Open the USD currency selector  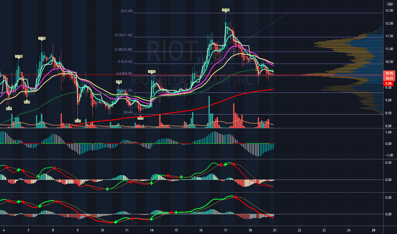click(390, 4)
